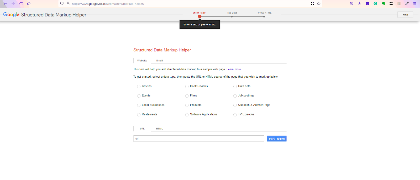Click the eyedropper color picker extension
The height and width of the screenshot is (180, 420).
click(x=407, y=4)
